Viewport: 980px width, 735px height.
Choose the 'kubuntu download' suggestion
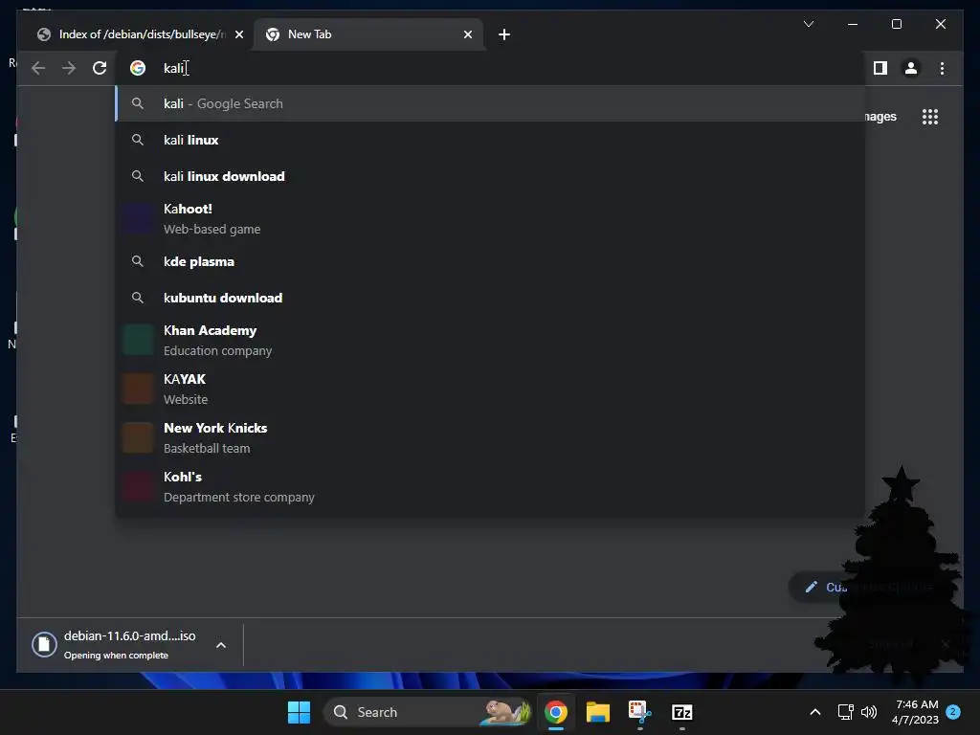pyautogui.click(x=491, y=298)
